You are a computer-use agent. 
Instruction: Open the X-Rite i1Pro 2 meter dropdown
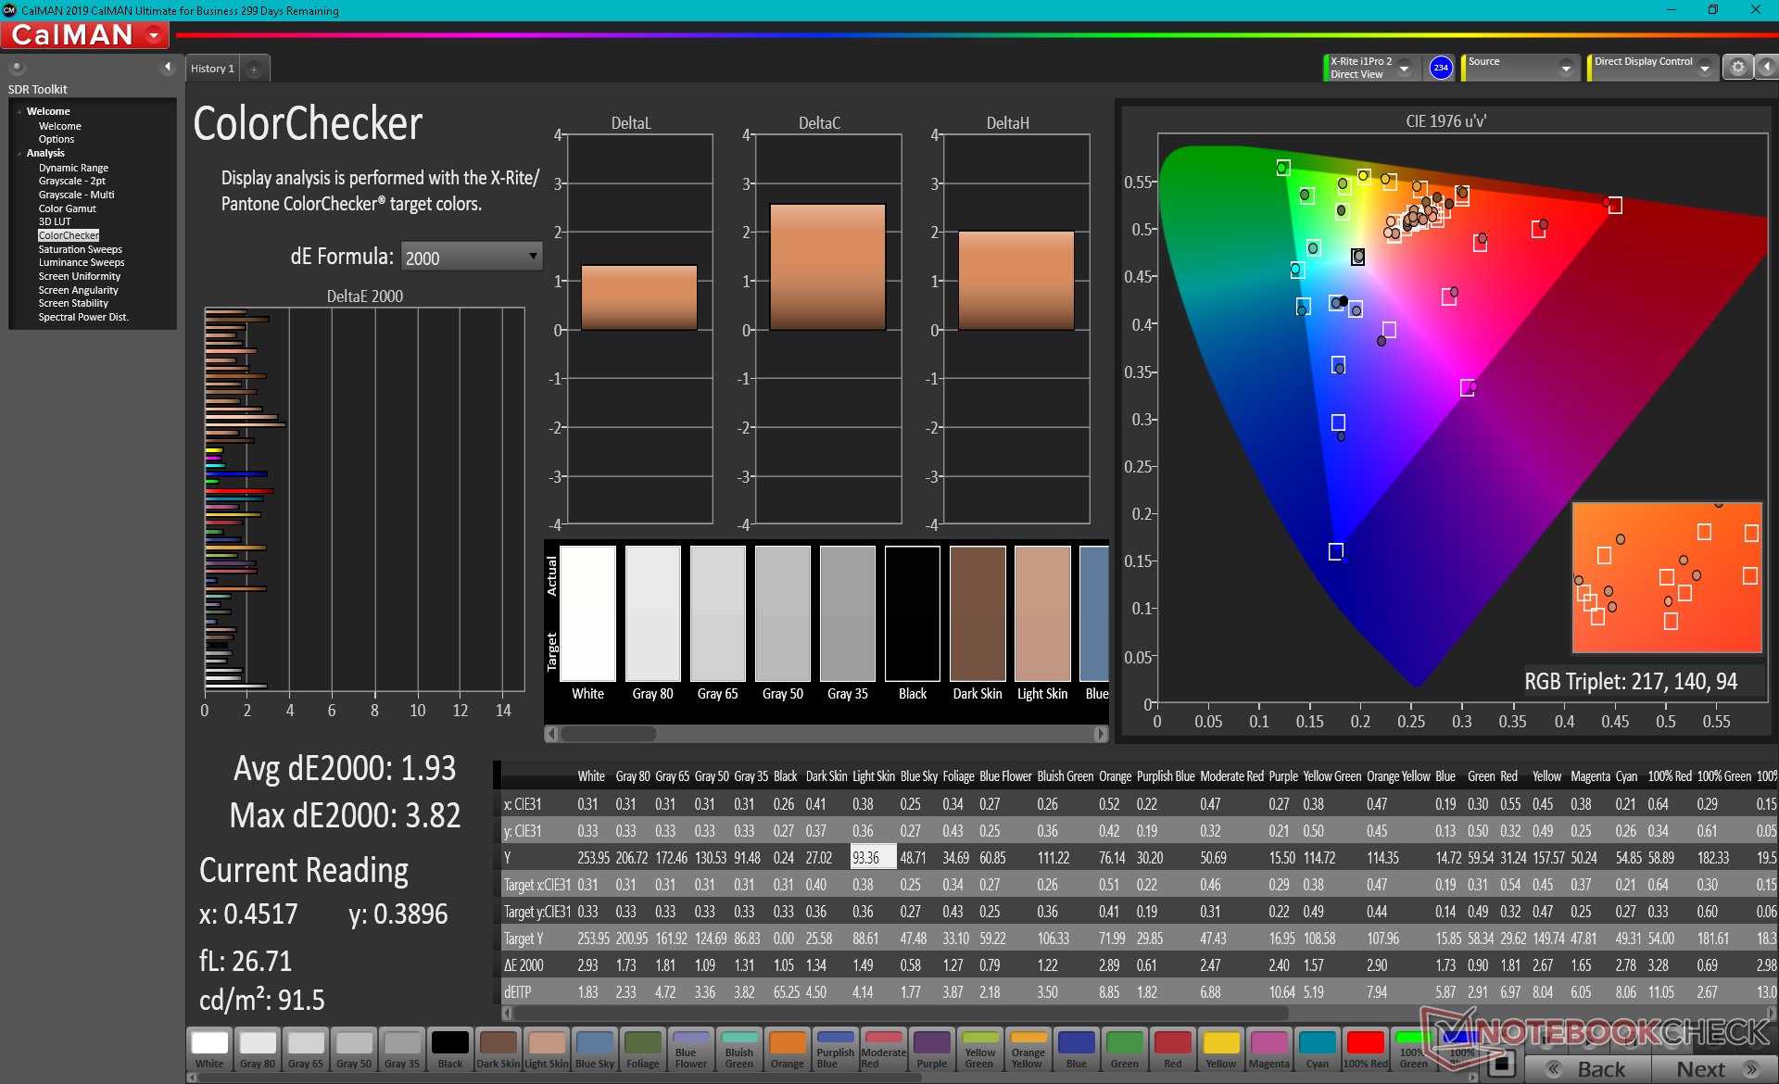click(1404, 68)
